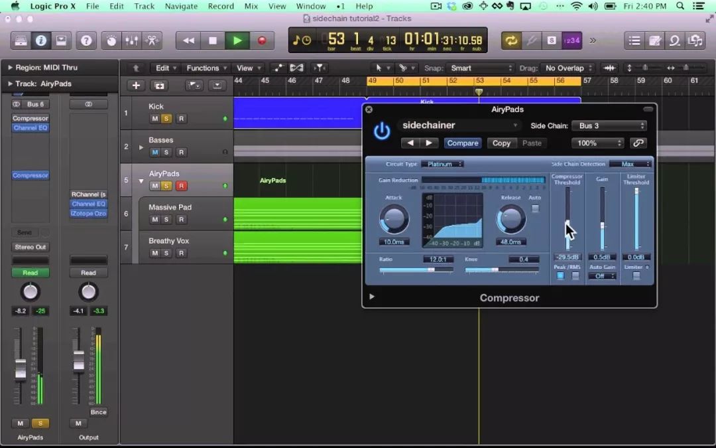Click the green Play button
This screenshot has height=448, width=716.
[237, 40]
